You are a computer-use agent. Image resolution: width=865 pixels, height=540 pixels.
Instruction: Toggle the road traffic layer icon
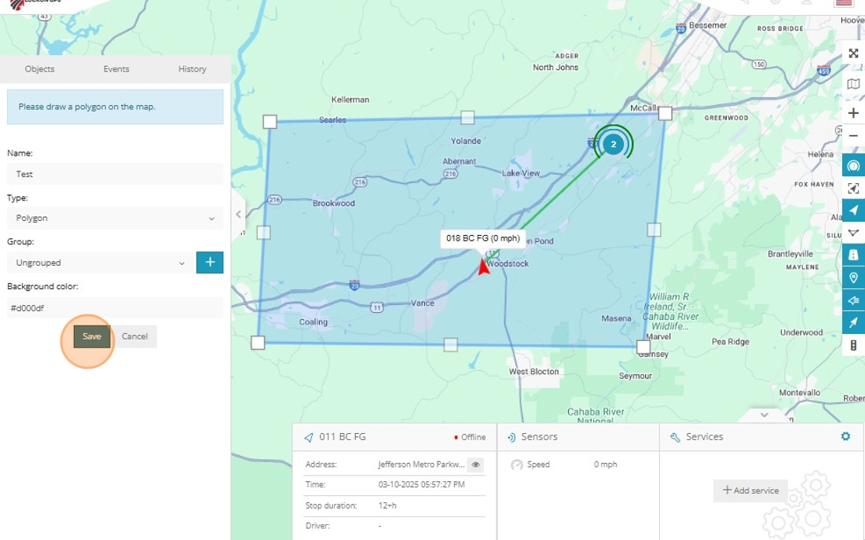(853, 255)
